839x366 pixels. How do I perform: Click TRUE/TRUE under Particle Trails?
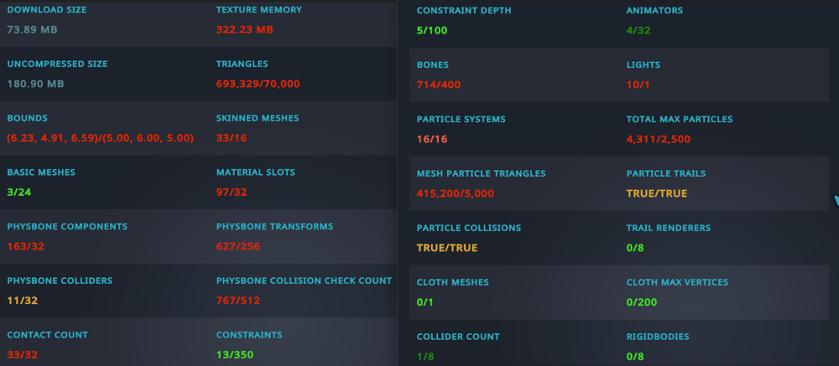point(657,193)
